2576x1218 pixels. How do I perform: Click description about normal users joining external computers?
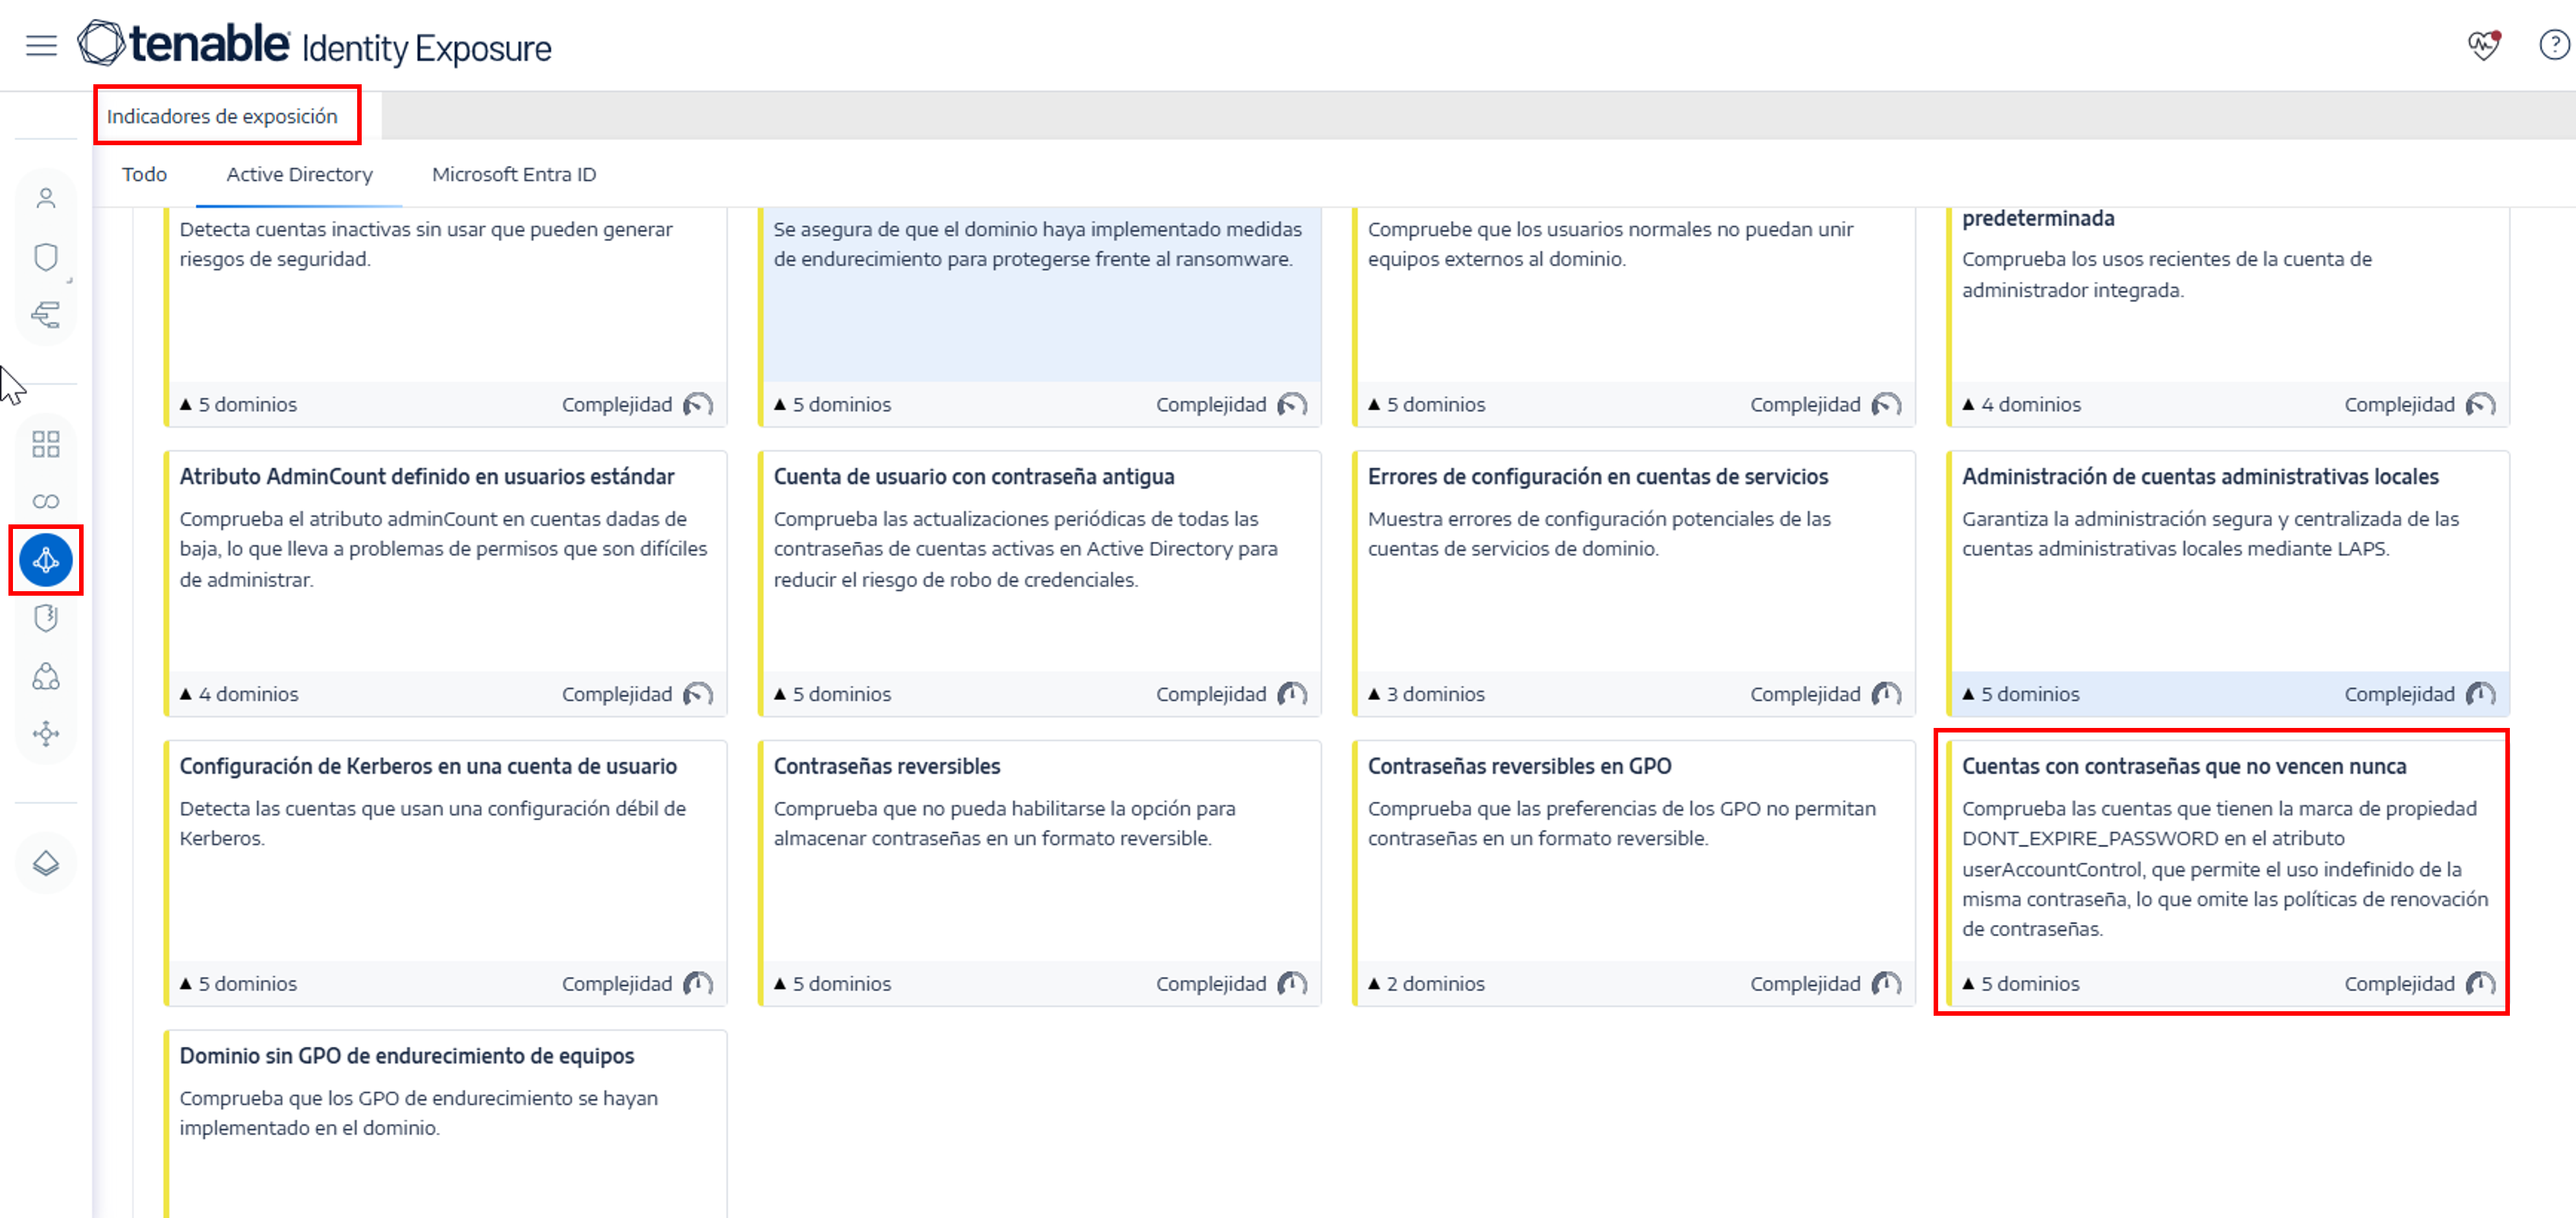(x=1610, y=244)
